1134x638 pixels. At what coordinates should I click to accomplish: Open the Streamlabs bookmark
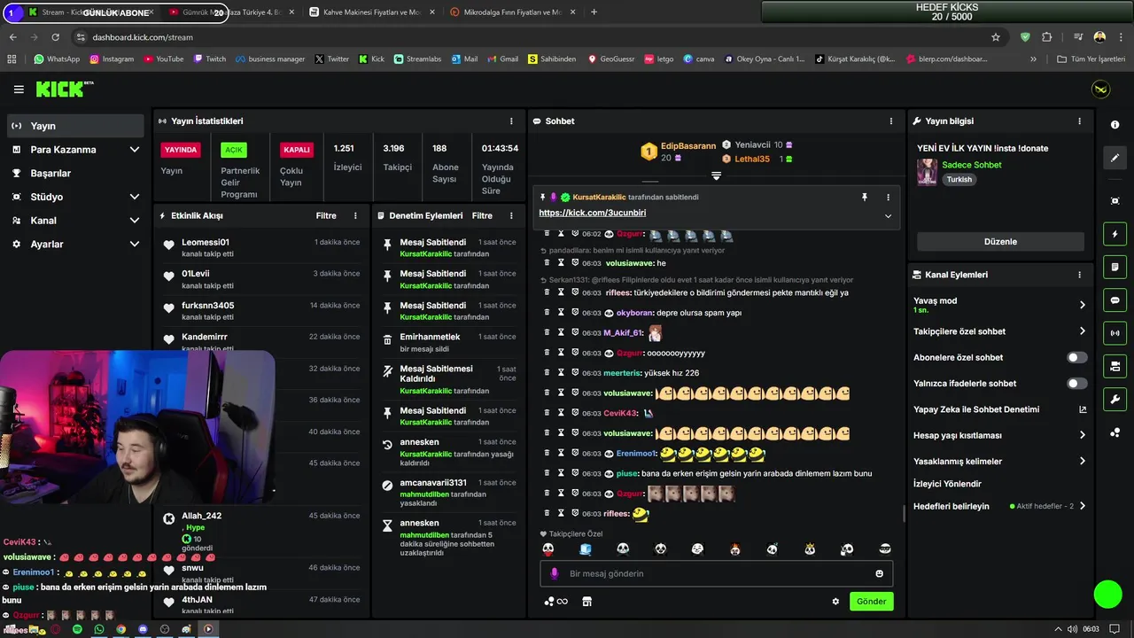coord(417,59)
